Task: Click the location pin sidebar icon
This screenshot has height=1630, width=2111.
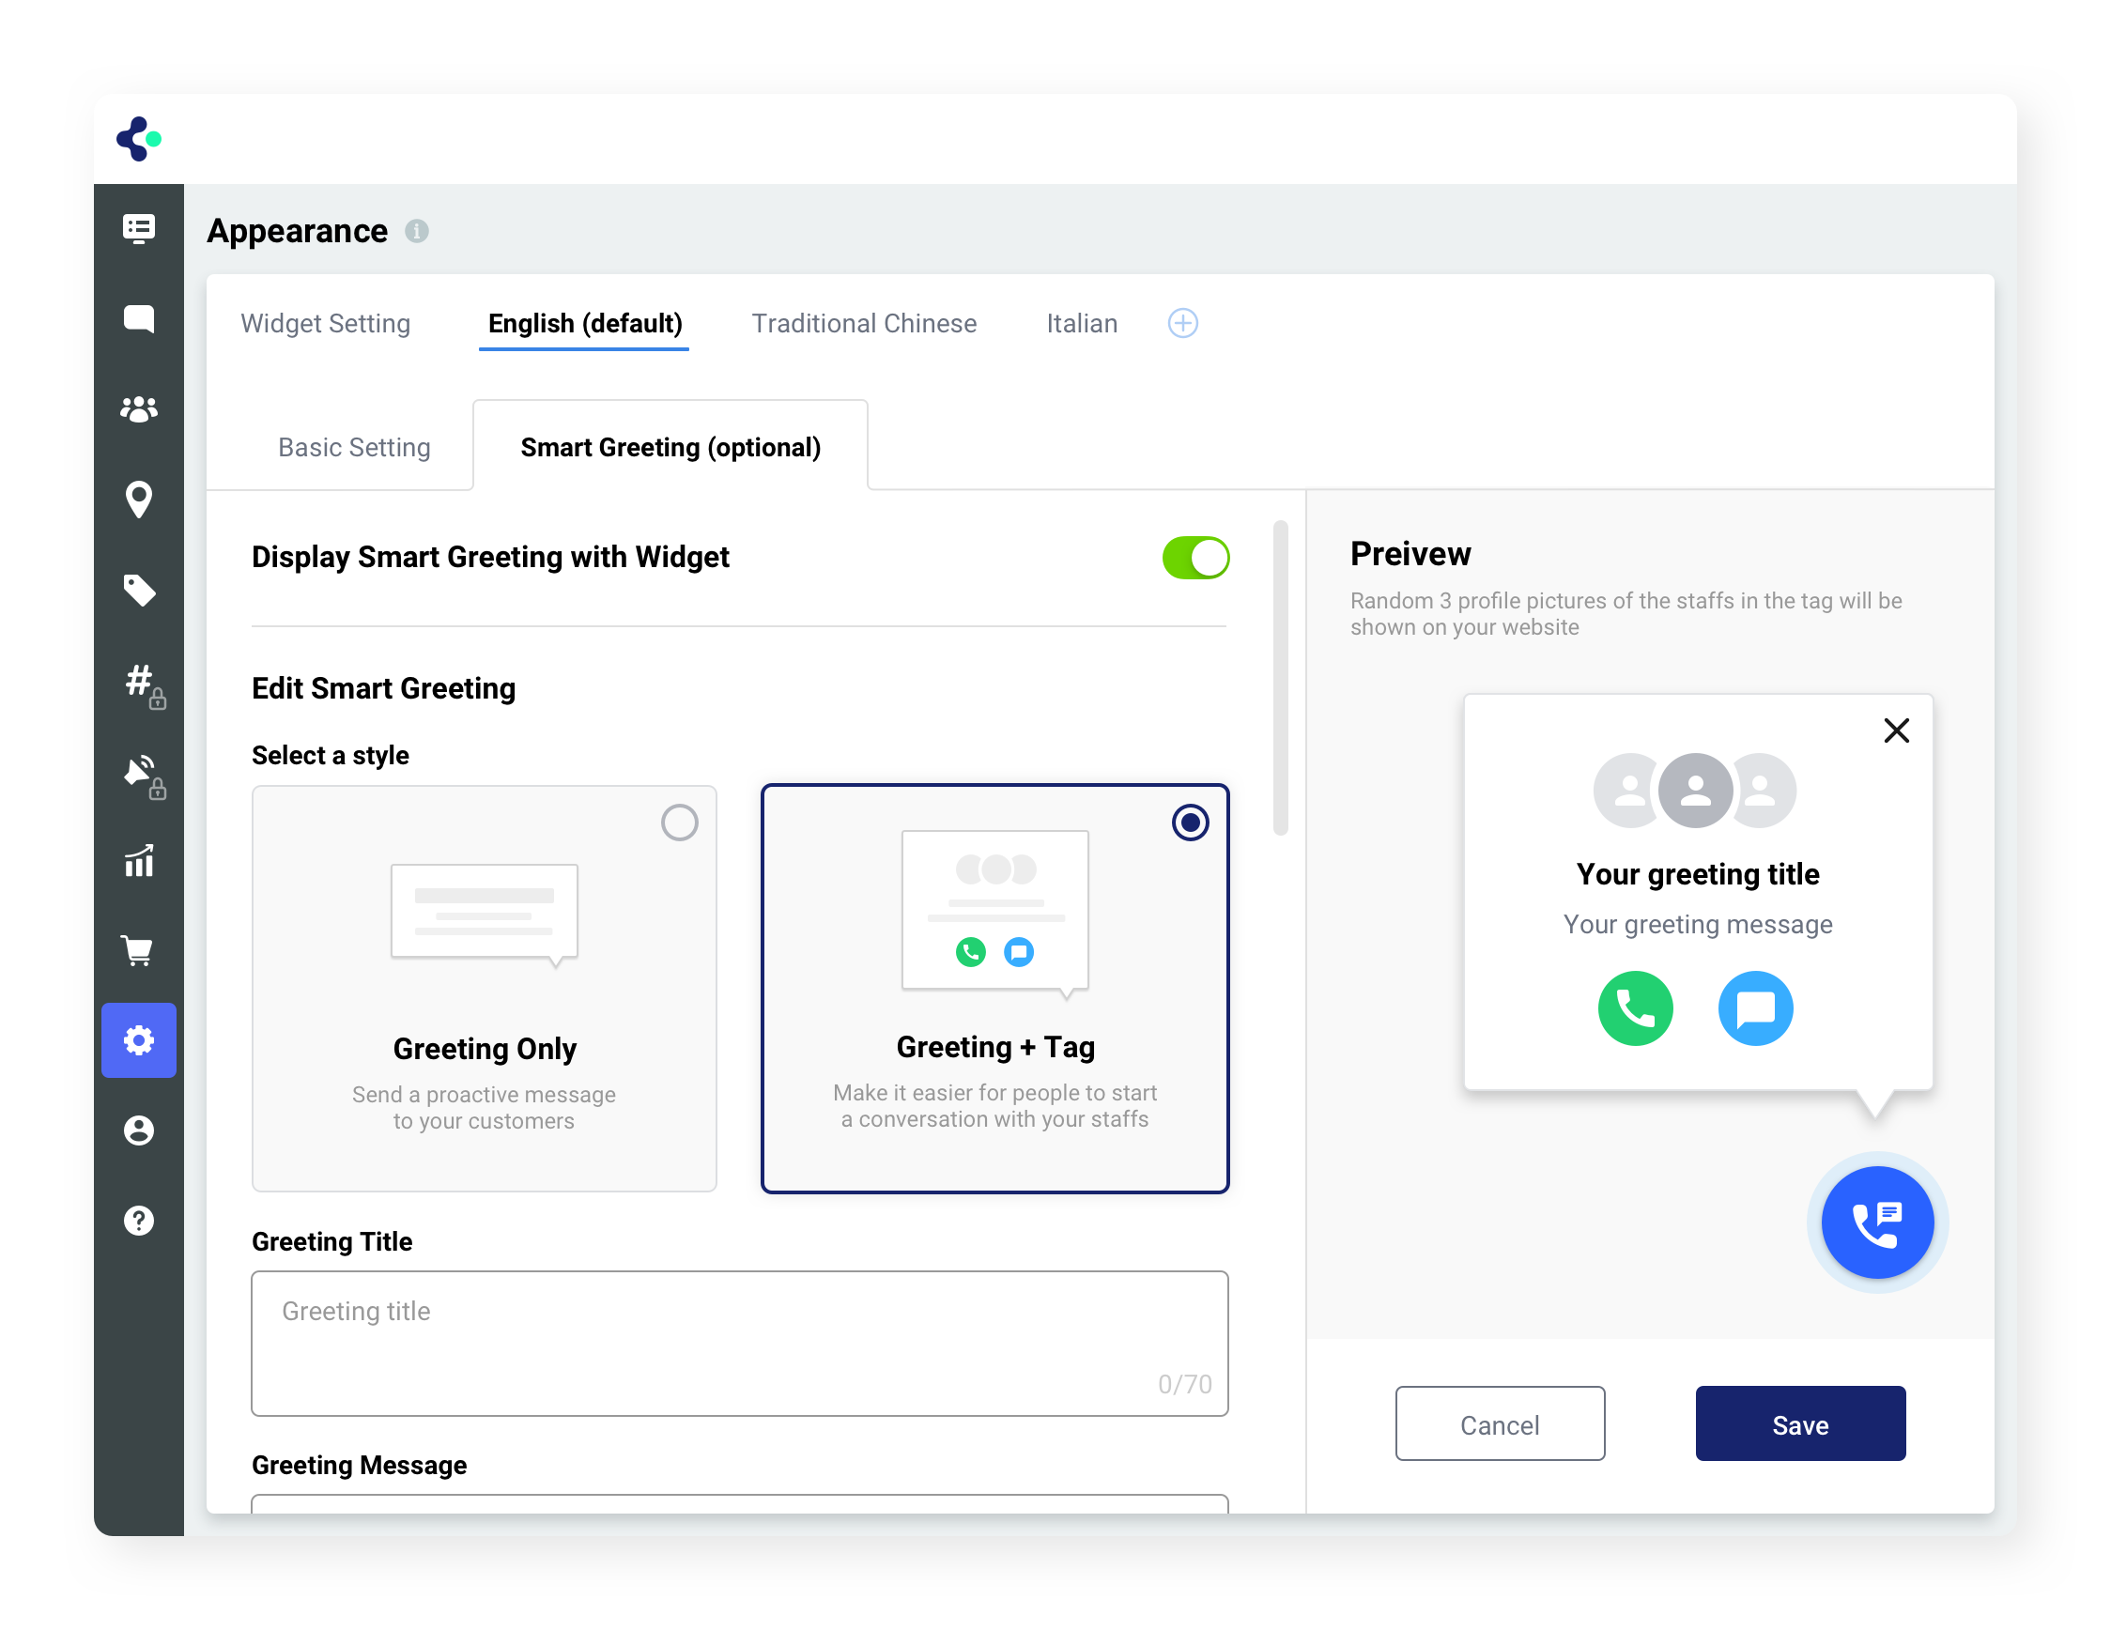Action: (138, 500)
